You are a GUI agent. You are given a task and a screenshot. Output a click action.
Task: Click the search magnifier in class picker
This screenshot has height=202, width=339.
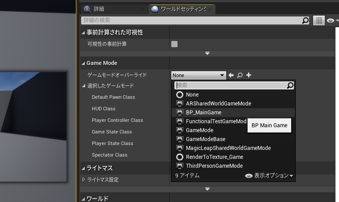coord(290,85)
